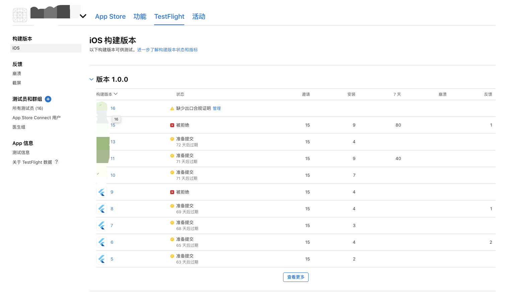Collapse the 版本 1.0.0 section
Viewport: 527px width, 305px height.
pyautogui.click(x=91, y=79)
